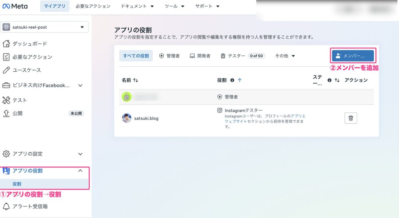399x218 pixels.
Task: Collapse the アプリの役割 section chevron
Action: coord(80,171)
